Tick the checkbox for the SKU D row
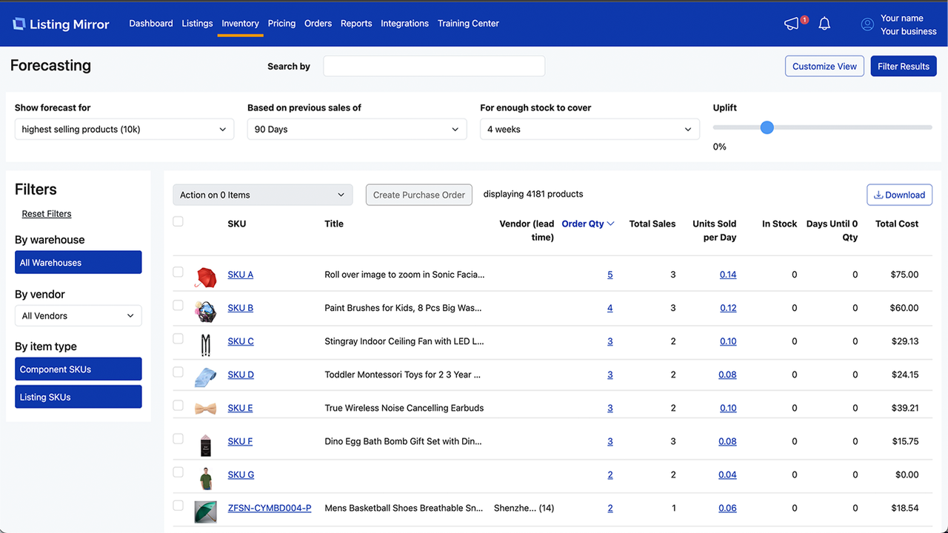 click(178, 372)
